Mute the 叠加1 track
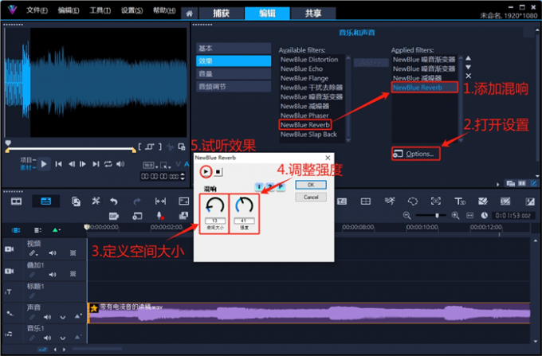The height and width of the screenshot is (356, 542). click(52, 275)
